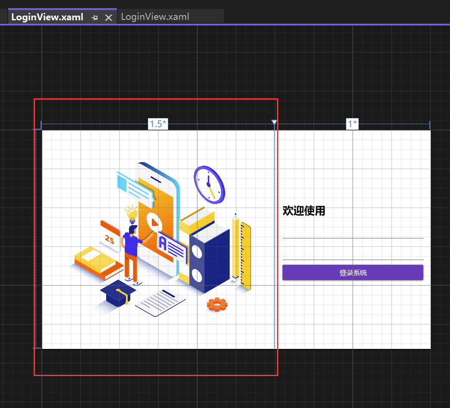Open the second LoginView.xaml tab

(155, 17)
